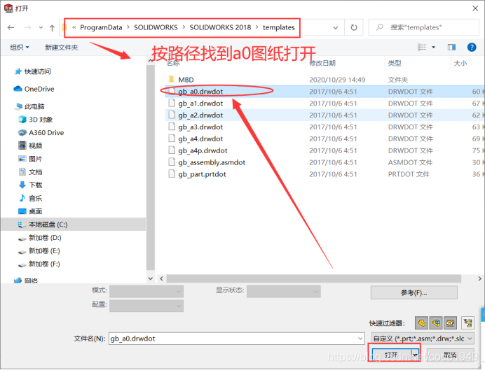Select 新加卷 (F:) drive
Image resolution: width=485 pixels, height=370 pixels.
coord(44,264)
